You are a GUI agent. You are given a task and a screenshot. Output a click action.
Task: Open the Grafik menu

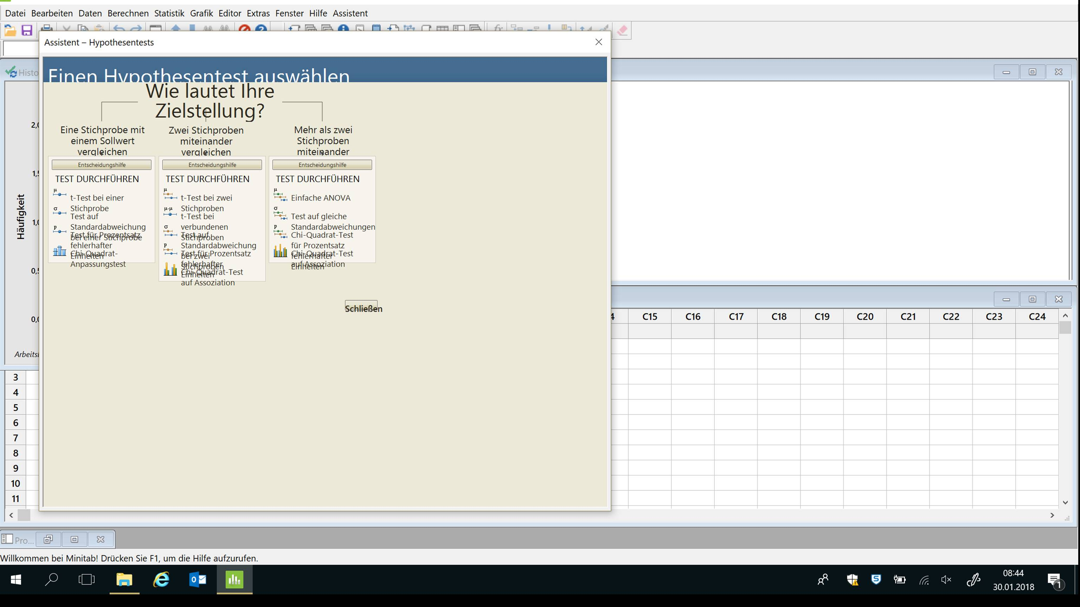click(202, 13)
